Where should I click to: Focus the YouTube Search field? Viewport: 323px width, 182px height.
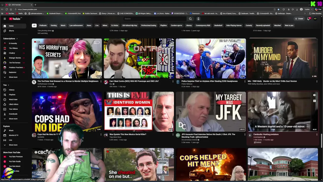[x=155, y=19]
